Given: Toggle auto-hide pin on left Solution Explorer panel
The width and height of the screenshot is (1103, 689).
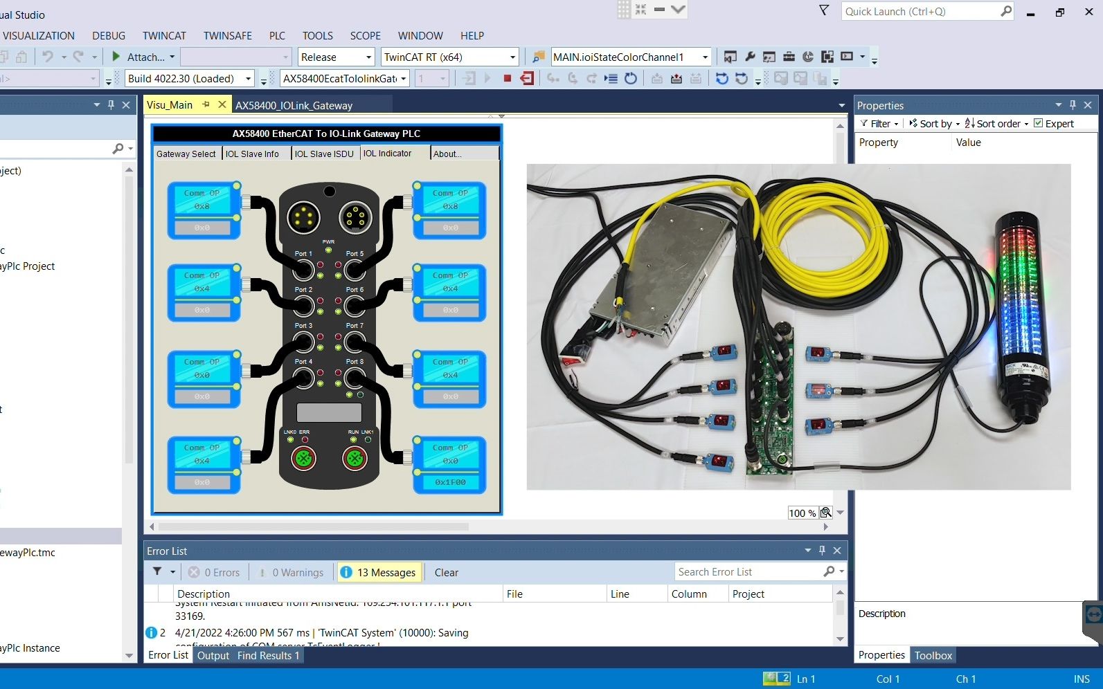Looking at the screenshot, I should [111, 104].
